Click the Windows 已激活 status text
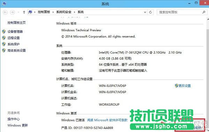209x132 pixels. [x=73, y=120]
